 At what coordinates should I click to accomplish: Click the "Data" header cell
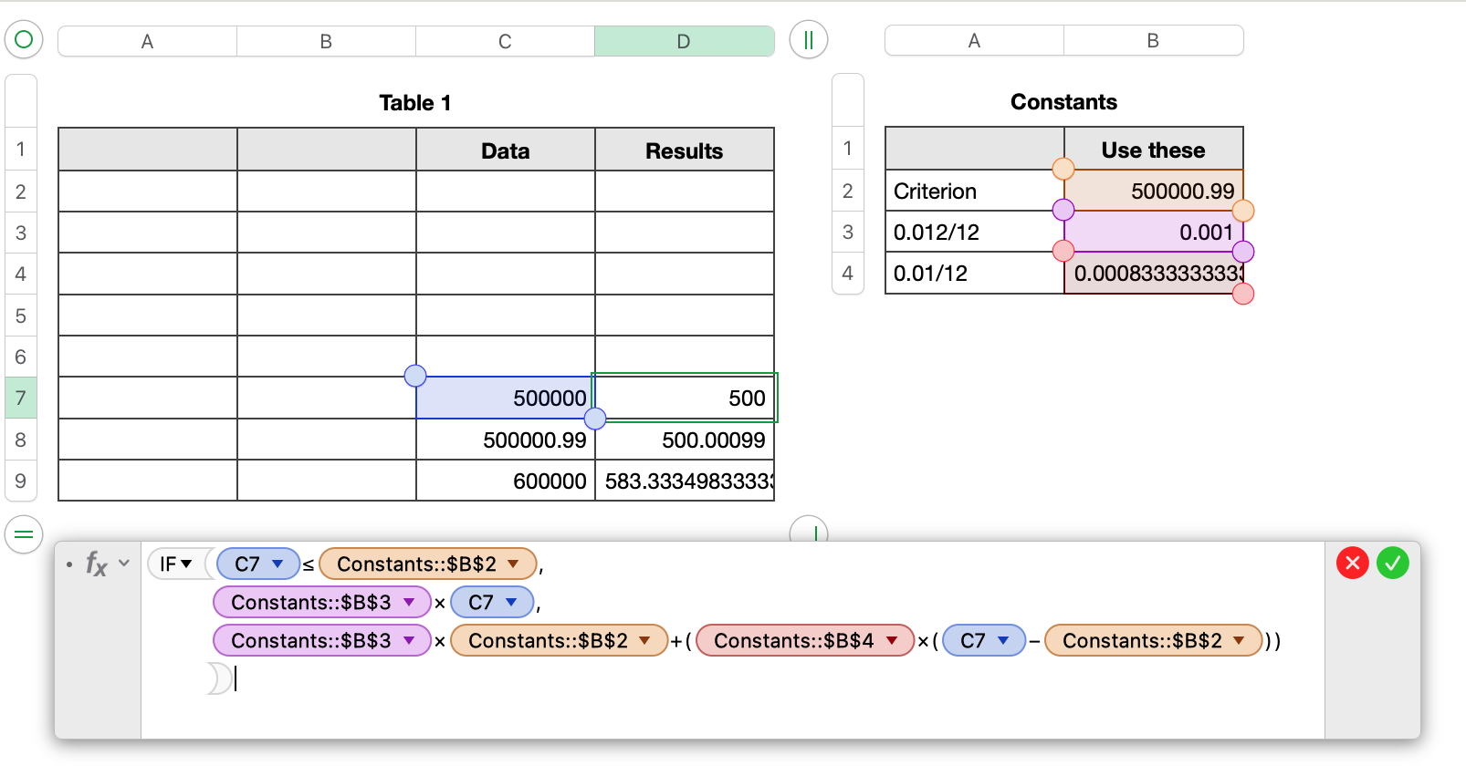(x=505, y=150)
